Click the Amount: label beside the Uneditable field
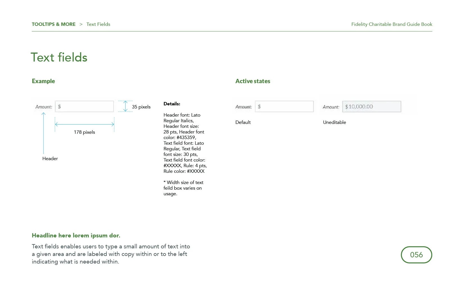The width and height of the screenshot is (464, 295). 331,107
